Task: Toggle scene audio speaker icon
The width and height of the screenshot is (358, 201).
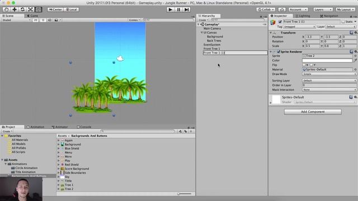Action: click(x=49, y=20)
